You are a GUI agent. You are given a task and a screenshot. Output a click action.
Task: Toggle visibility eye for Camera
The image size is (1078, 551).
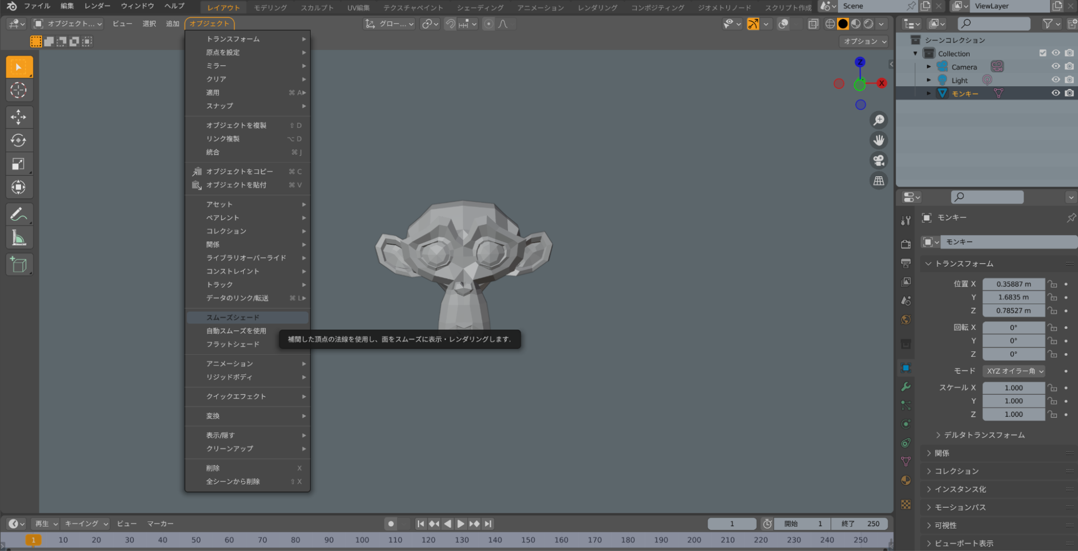pyautogui.click(x=1056, y=66)
